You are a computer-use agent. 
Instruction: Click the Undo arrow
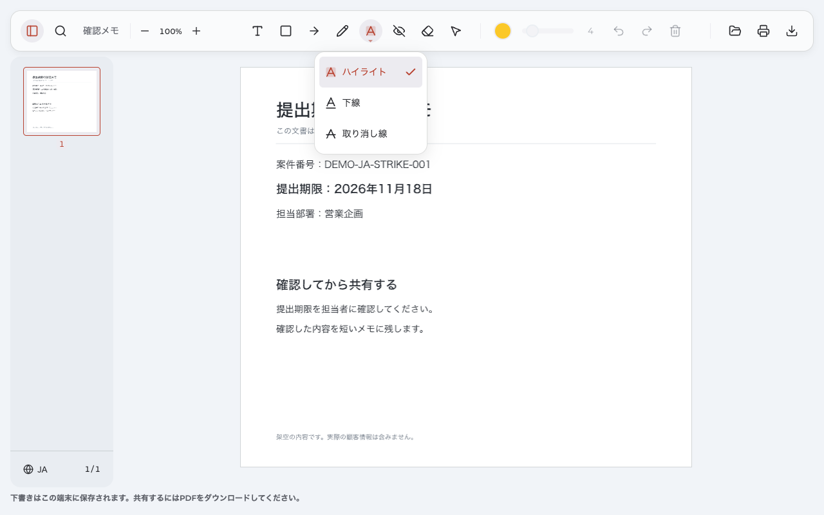click(x=619, y=31)
